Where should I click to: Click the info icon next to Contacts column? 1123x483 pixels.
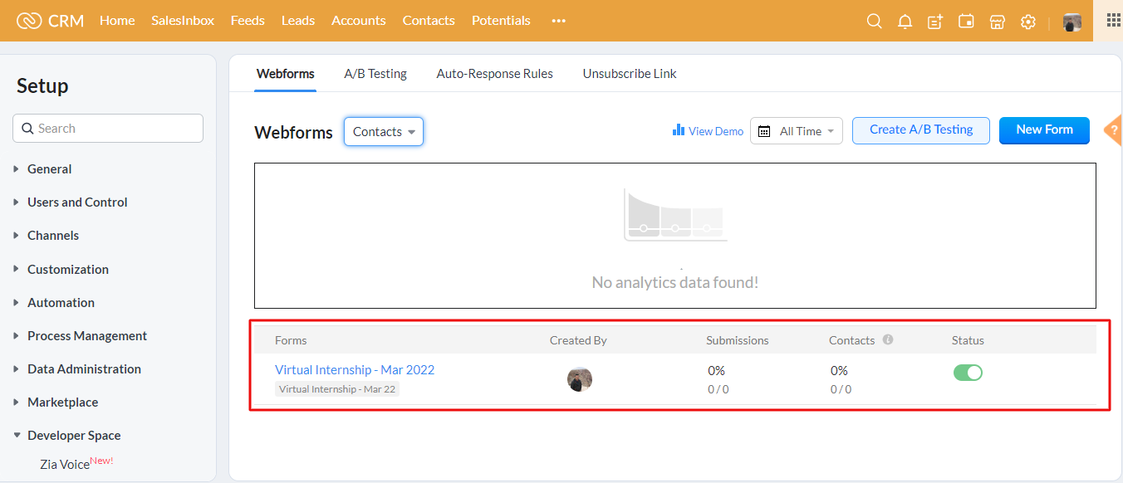(x=888, y=339)
